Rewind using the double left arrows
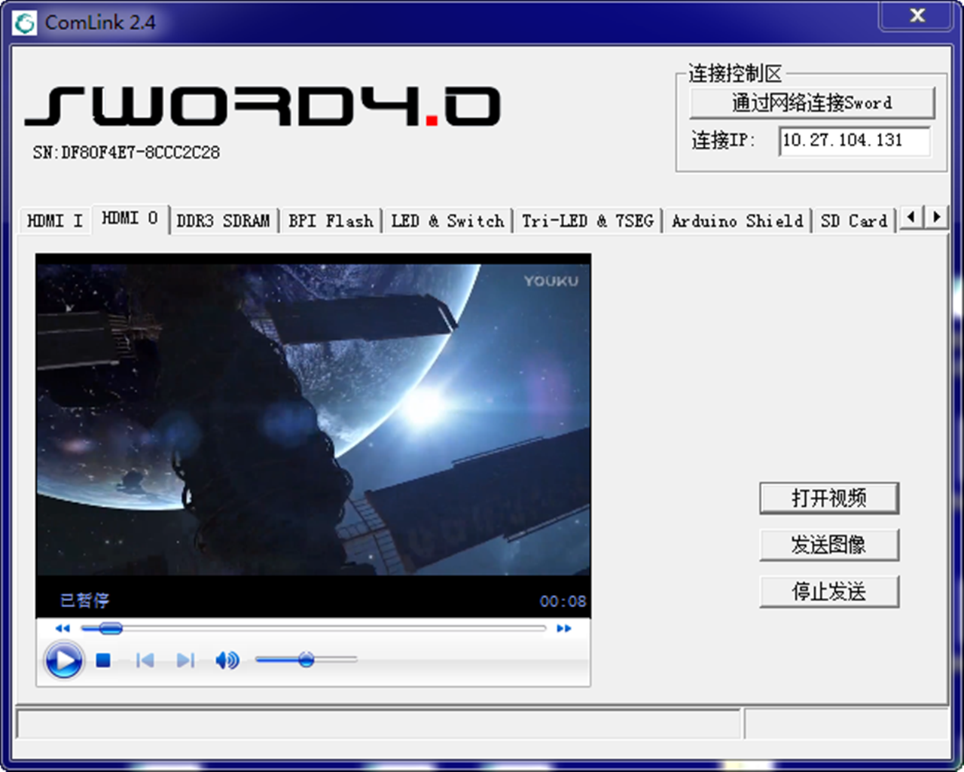The width and height of the screenshot is (964, 772). coord(62,628)
